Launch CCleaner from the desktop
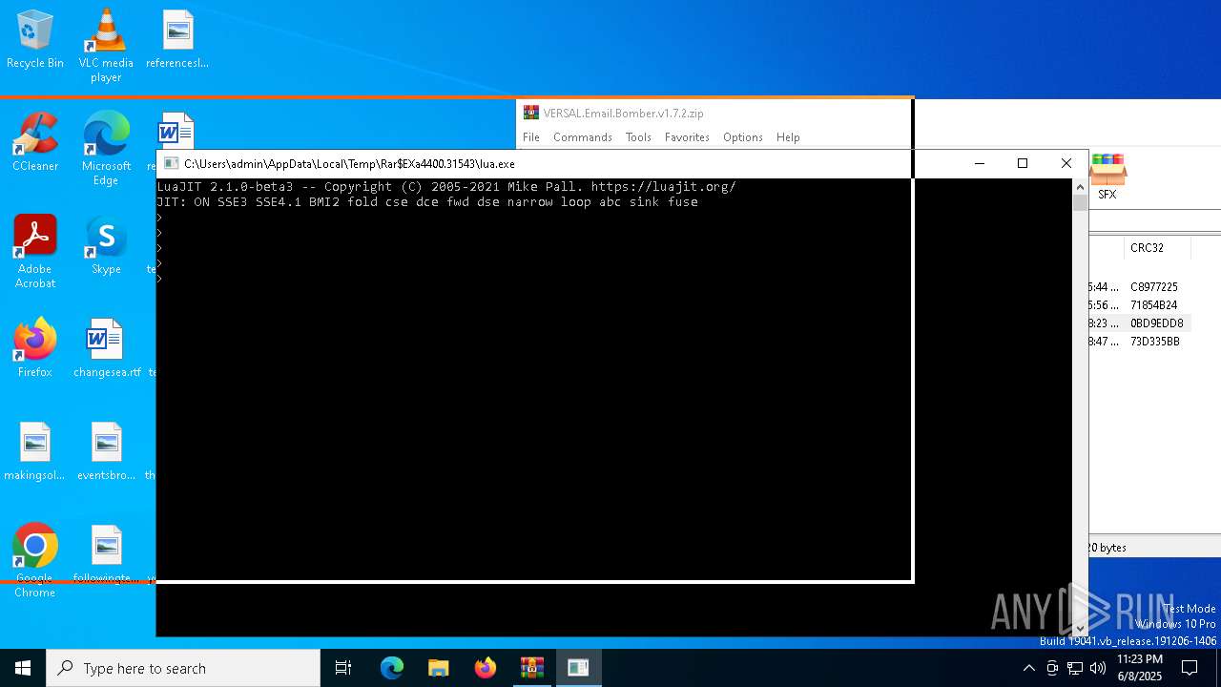The image size is (1221, 687). [35, 143]
